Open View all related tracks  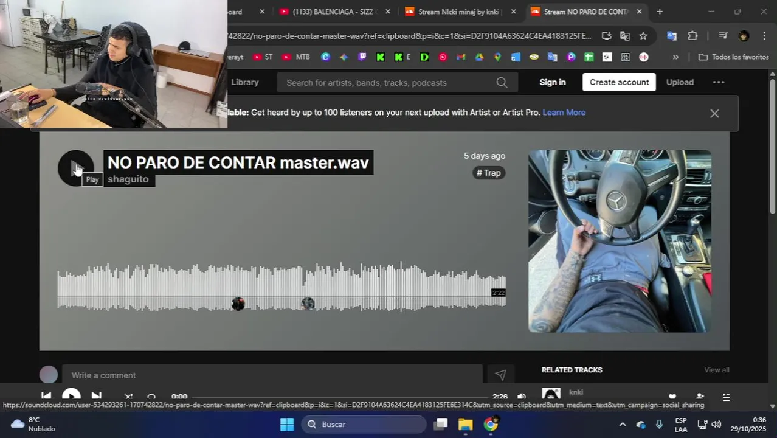tap(717, 370)
